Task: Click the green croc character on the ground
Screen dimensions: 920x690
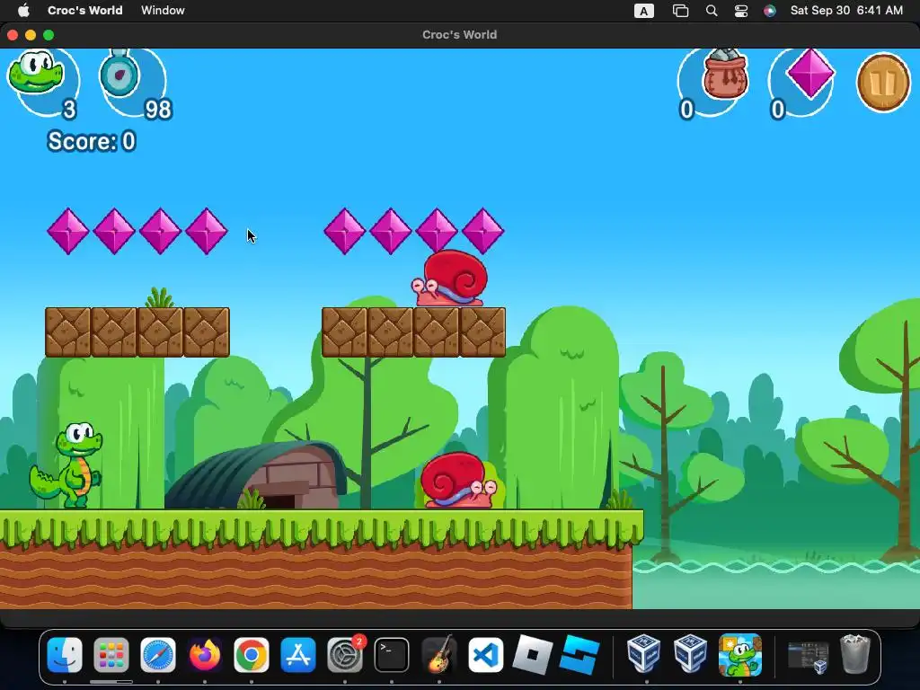Action: pyautogui.click(x=66, y=465)
